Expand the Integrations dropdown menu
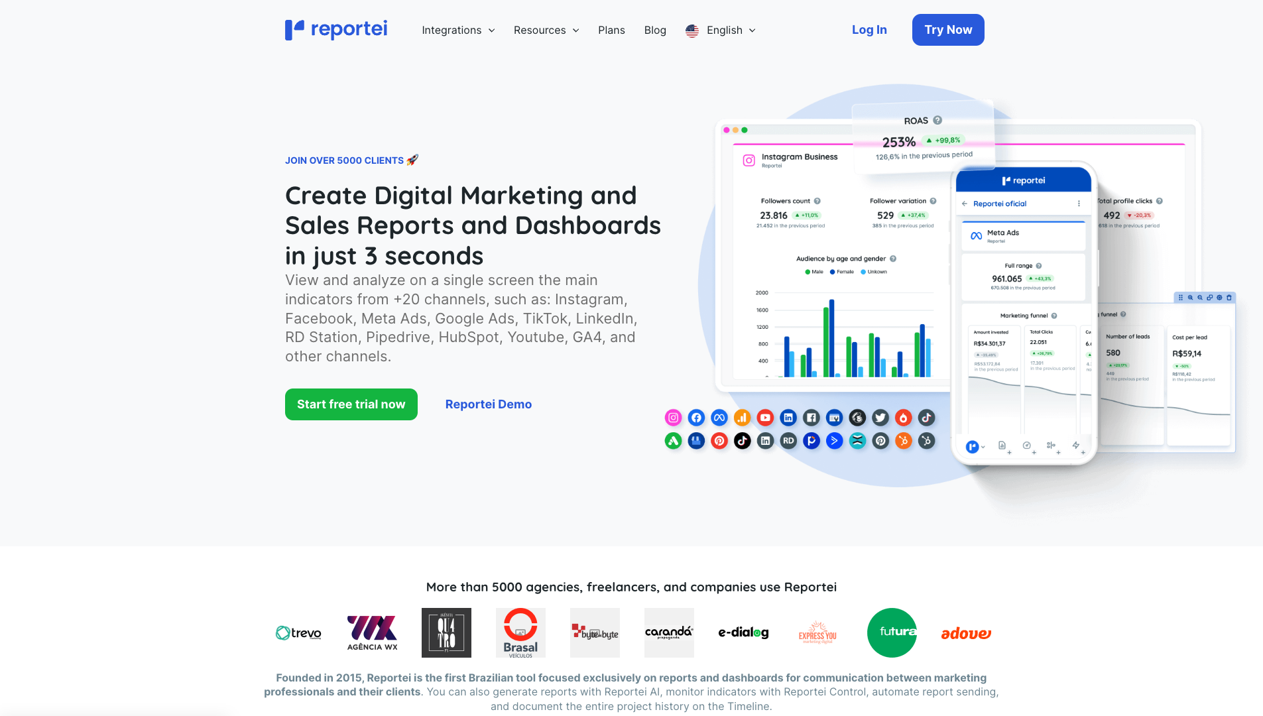1263x716 pixels. click(x=458, y=30)
